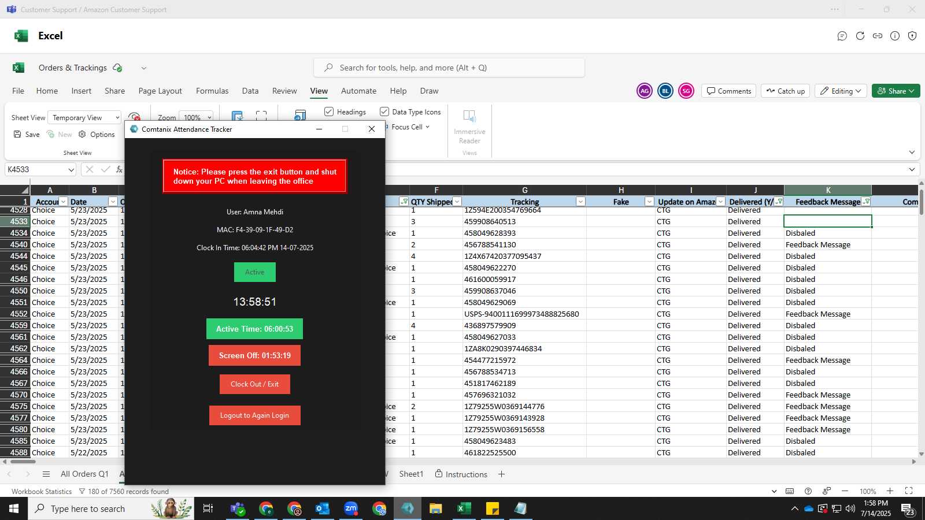Open Outlook from taskbar

323,508
